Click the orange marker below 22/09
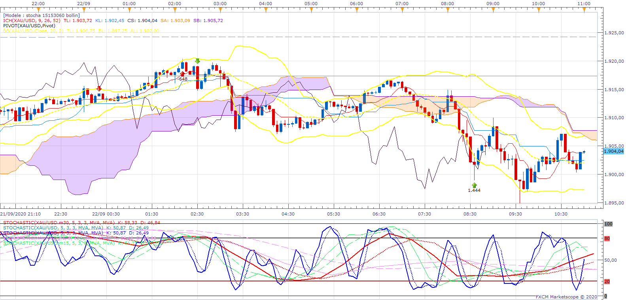The image size is (626, 300). coord(83,9)
